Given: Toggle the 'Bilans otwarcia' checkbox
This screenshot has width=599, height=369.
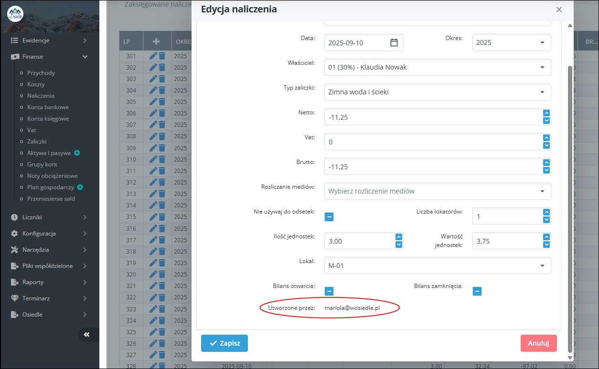Looking at the screenshot, I should (x=329, y=291).
